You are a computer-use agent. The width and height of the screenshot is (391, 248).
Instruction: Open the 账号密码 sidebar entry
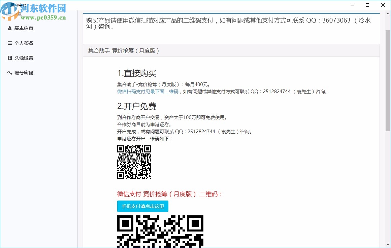24,73
